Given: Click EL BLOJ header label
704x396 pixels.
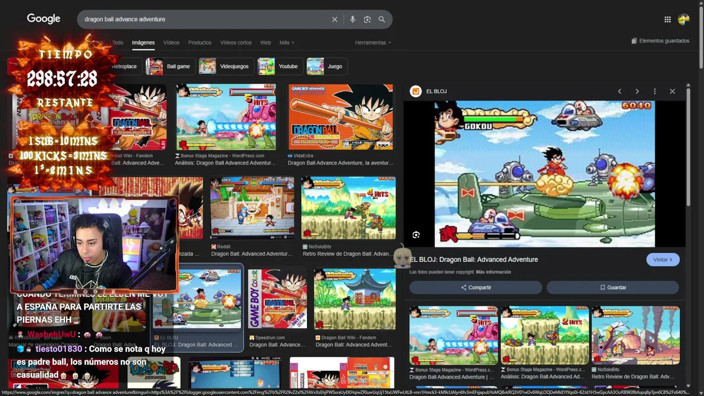Looking at the screenshot, I should point(436,91).
